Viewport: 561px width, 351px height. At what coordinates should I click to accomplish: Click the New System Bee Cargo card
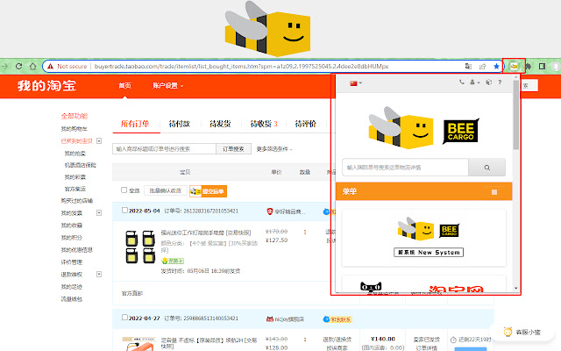pos(424,238)
